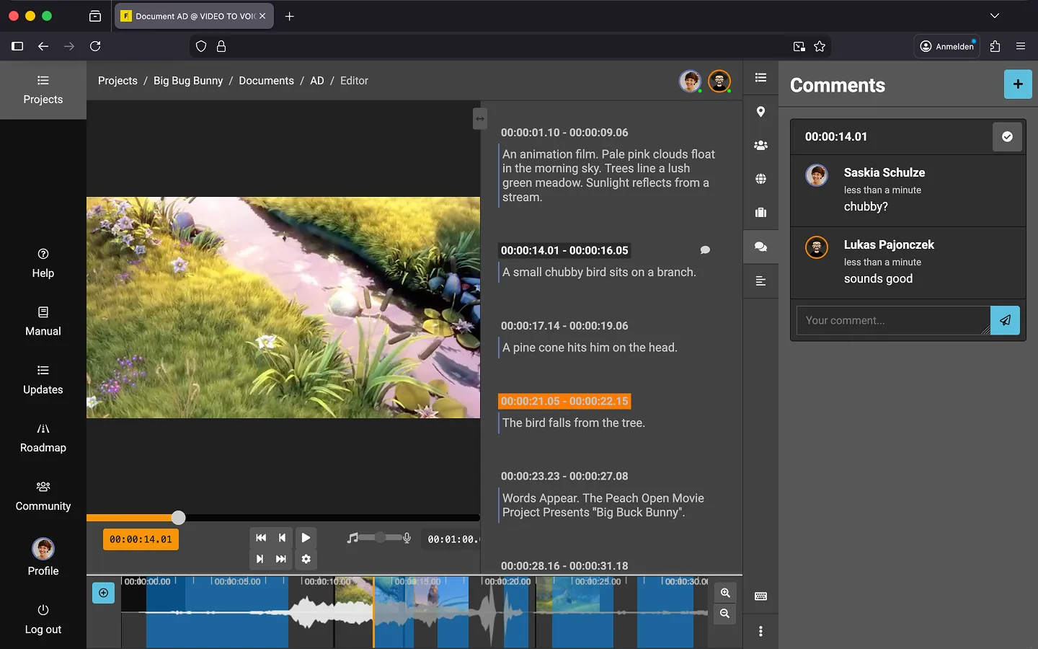This screenshot has width=1038, height=649.
Task: Click the 'Your comment...' input field
Action: (892, 320)
